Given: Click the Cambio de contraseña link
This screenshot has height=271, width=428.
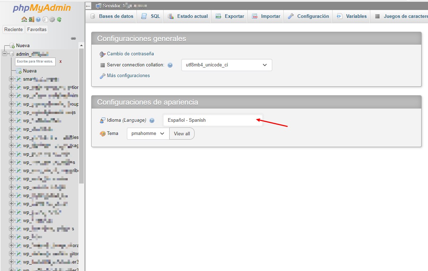Looking at the screenshot, I should tap(130, 54).
